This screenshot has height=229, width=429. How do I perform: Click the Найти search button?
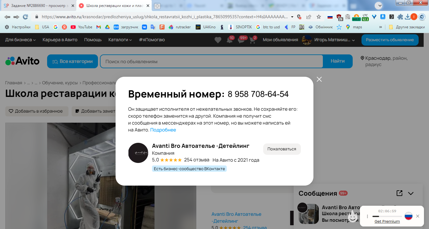338,61
